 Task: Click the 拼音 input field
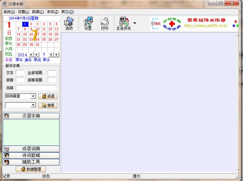[x=36, y=88]
